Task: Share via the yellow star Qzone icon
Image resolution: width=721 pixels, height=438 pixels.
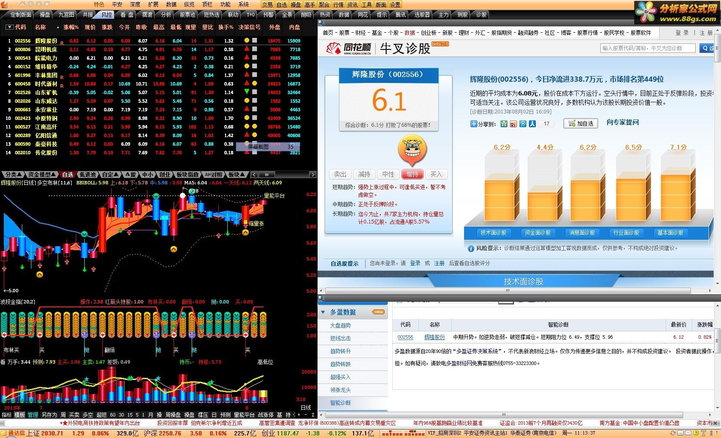Action: coord(504,124)
